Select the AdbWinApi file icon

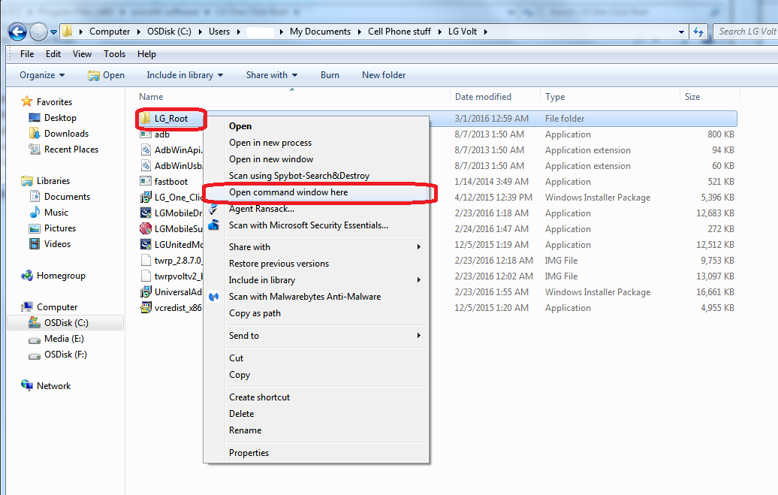point(146,150)
